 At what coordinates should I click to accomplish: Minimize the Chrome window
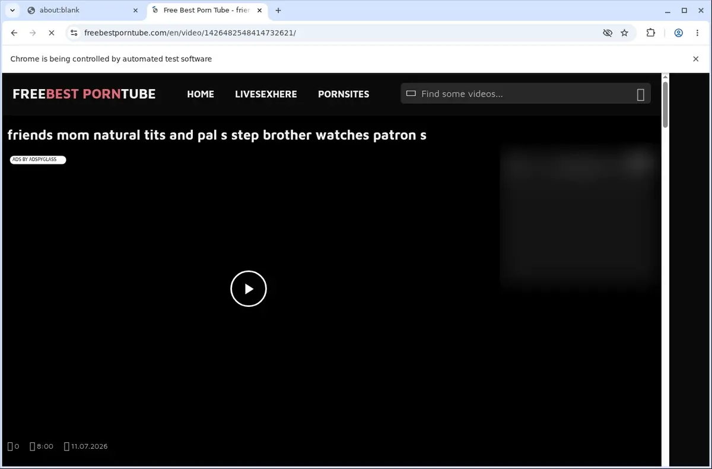click(x=667, y=10)
